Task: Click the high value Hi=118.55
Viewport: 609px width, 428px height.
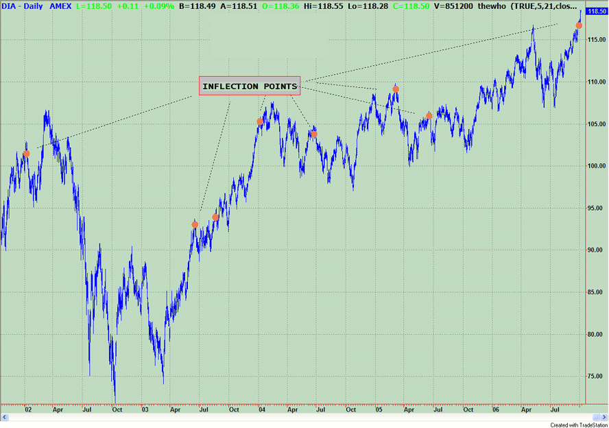Action: 324,6
